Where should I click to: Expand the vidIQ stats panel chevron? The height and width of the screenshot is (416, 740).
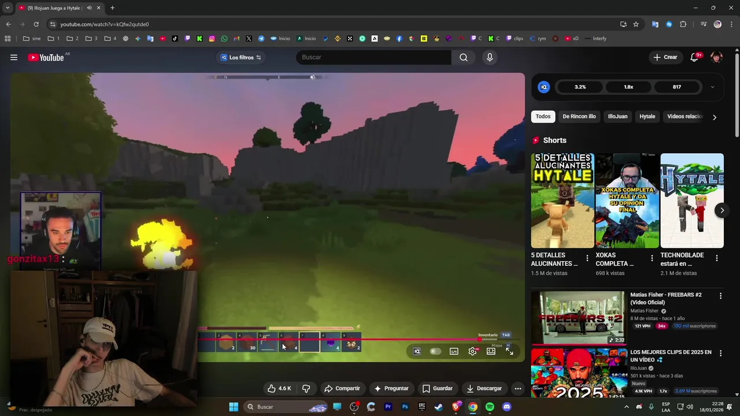[712, 87]
